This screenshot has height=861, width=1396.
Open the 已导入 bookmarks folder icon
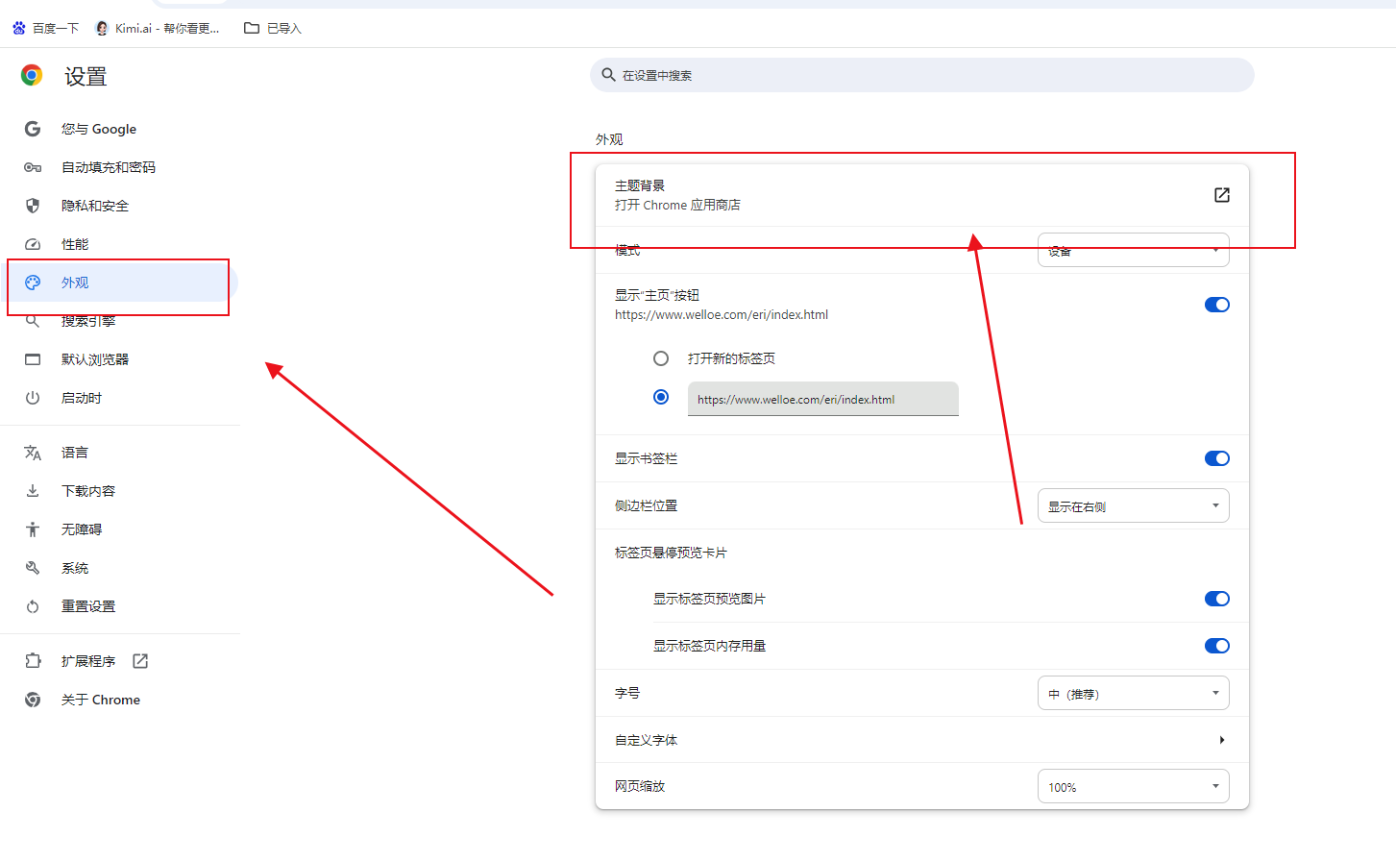pyautogui.click(x=252, y=28)
